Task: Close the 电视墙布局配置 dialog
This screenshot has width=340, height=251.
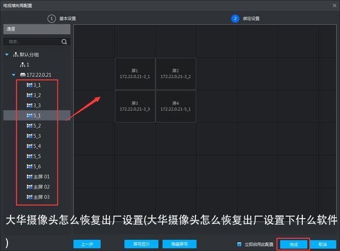Action: click(335, 5)
